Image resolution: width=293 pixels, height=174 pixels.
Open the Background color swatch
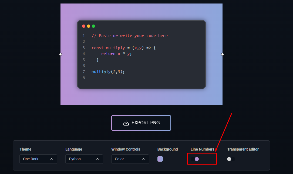pos(160,159)
